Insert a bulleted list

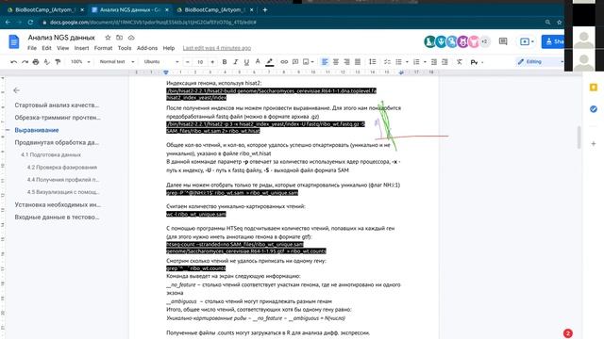tap(398, 62)
